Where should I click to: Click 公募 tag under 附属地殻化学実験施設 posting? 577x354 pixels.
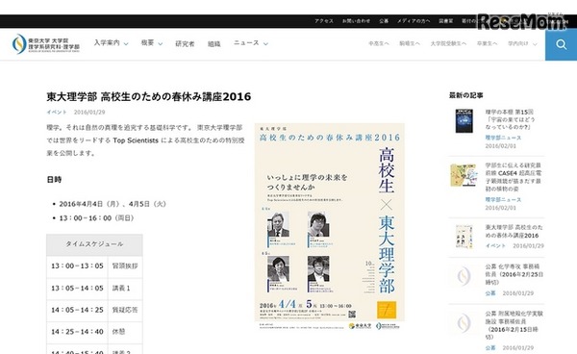point(490,347)
